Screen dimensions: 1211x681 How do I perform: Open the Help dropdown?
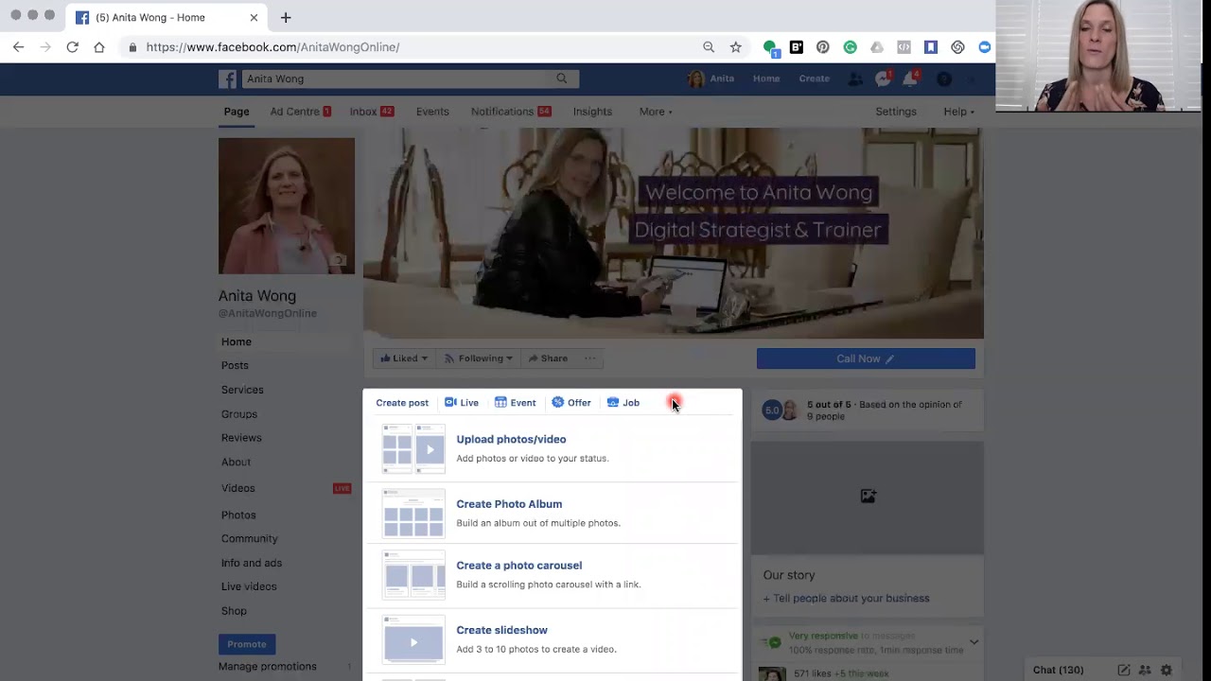point(958,112)
